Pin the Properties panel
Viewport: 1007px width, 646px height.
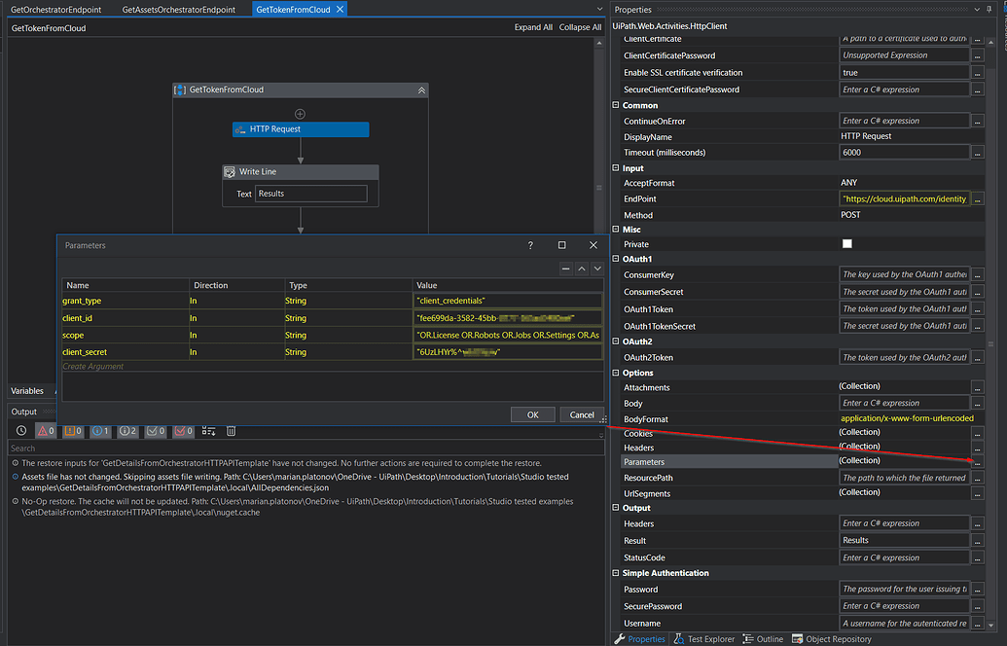tap(989, 10)
